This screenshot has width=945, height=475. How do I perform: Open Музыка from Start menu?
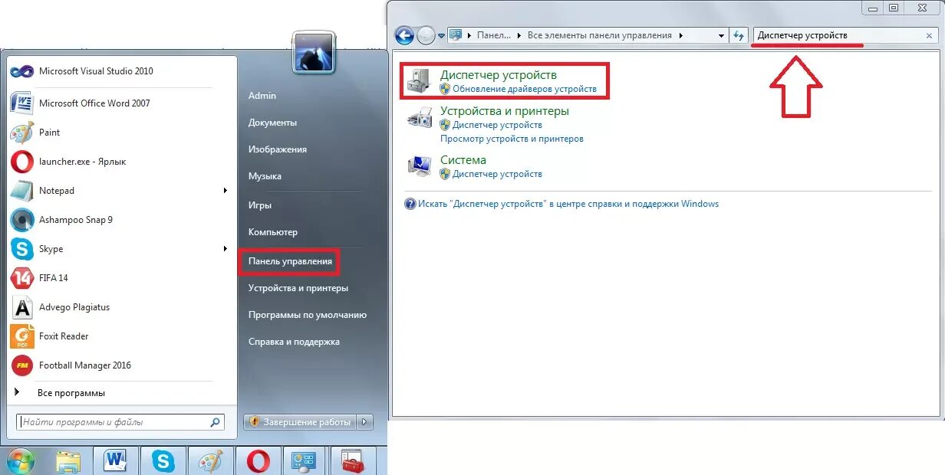click(x=265, y=176)
